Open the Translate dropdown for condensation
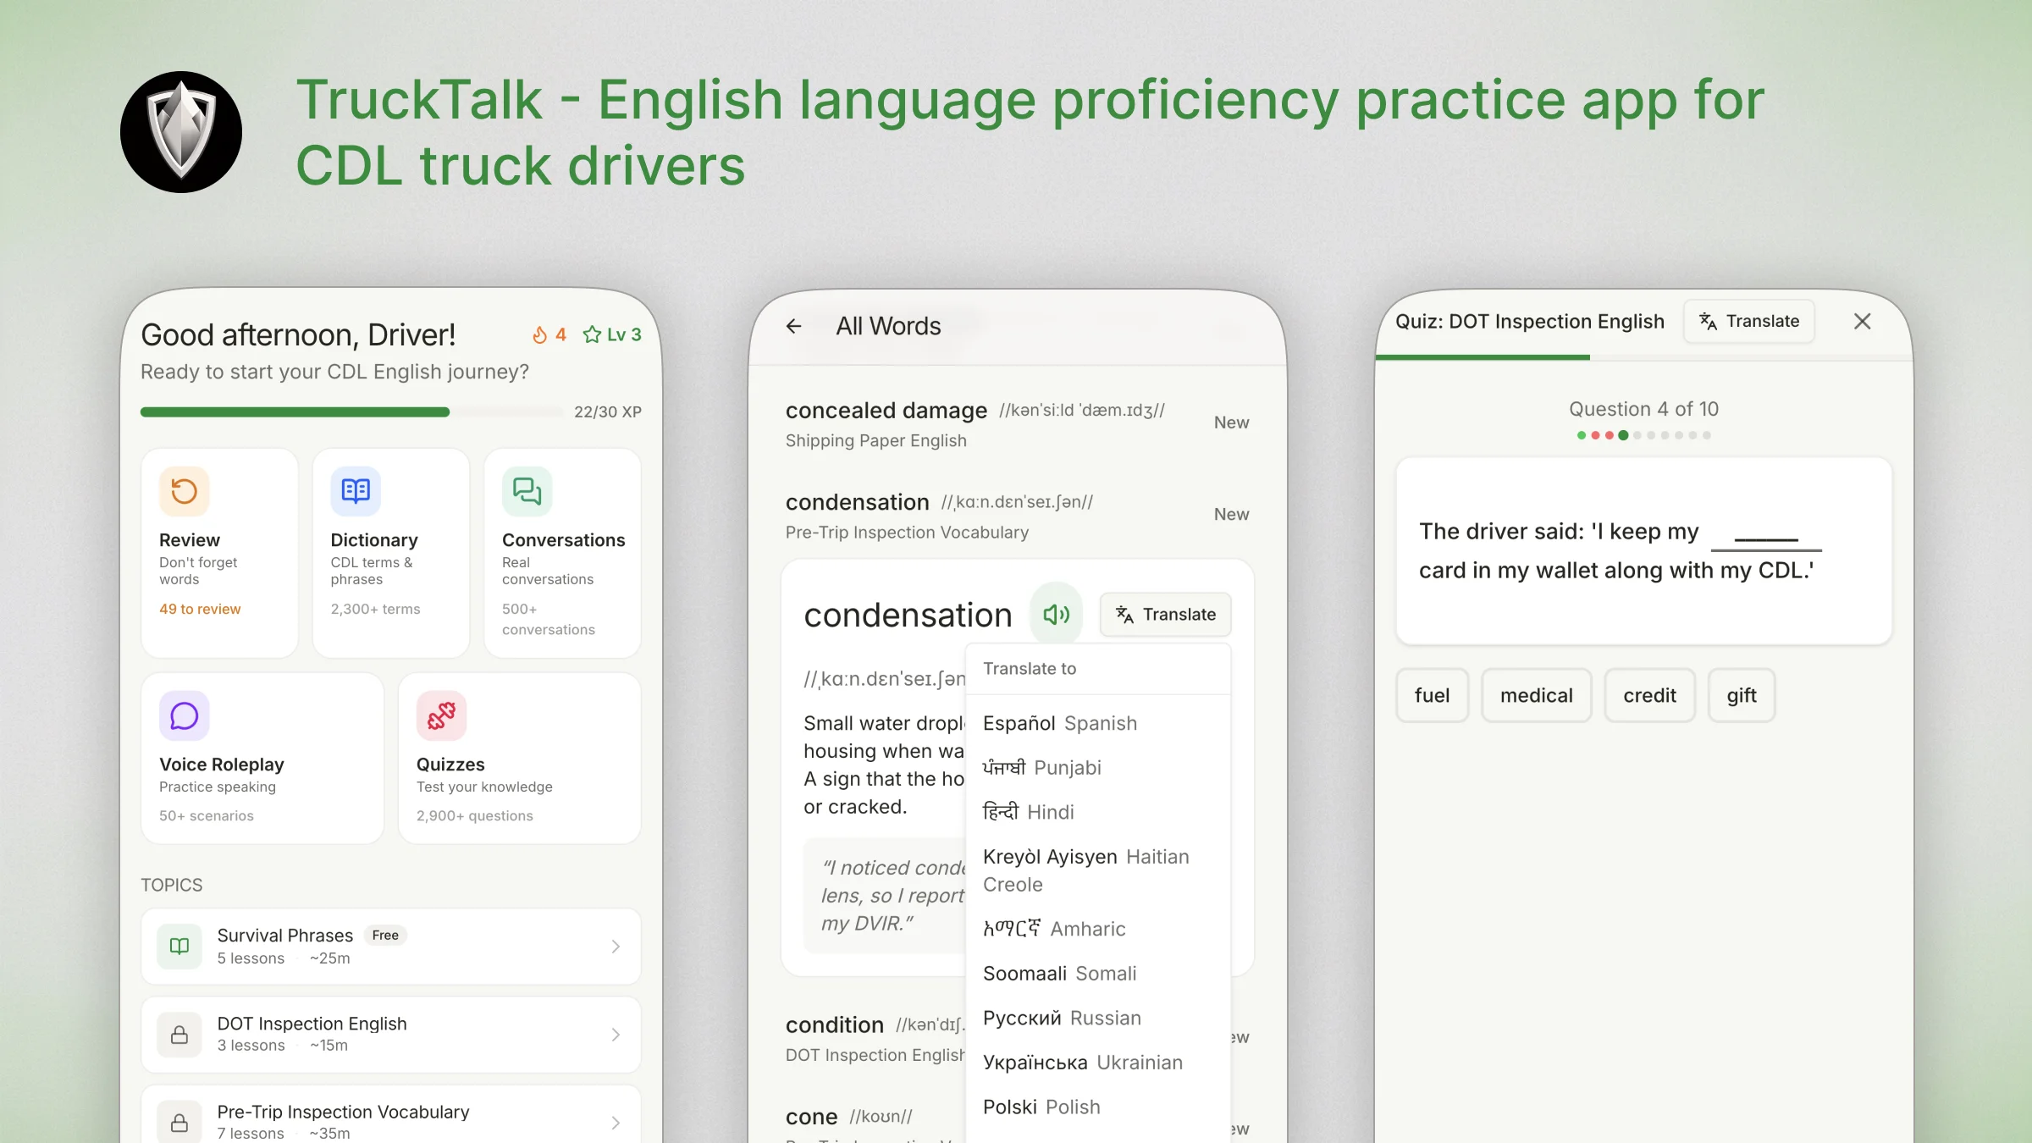 coord(1165,614)
